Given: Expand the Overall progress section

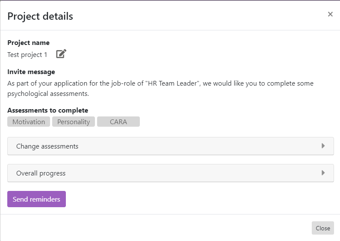Looking at the screenshot, I should pyautogui.click(x=41, y=173).
